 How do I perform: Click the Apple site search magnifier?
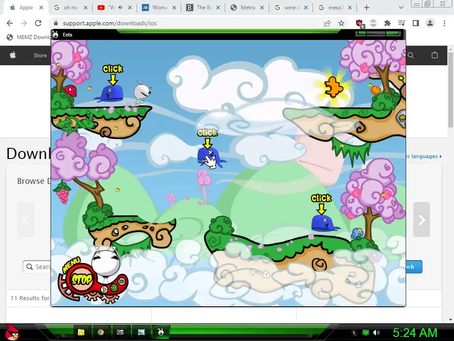coord(411,55)
